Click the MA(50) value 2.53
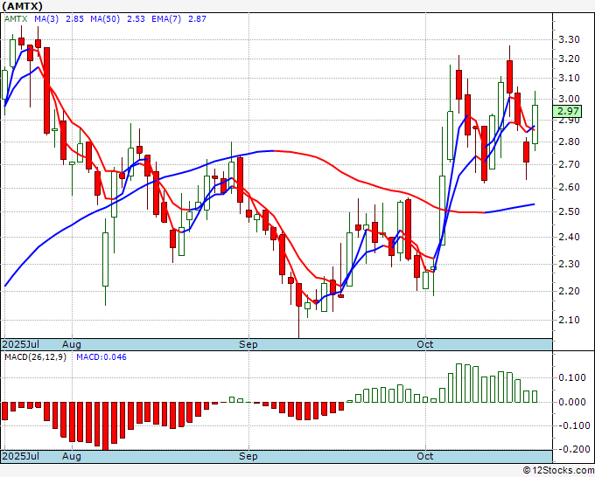 coord(136,19)
